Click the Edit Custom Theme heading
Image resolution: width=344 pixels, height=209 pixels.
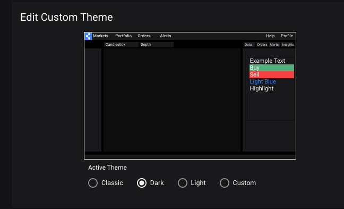tap(66, 17)
